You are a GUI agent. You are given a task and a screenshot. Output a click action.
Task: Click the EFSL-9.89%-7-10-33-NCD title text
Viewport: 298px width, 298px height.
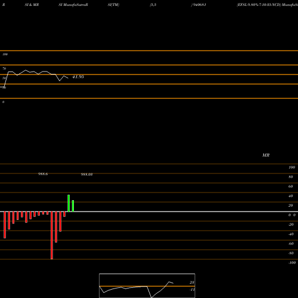point(259,5)
